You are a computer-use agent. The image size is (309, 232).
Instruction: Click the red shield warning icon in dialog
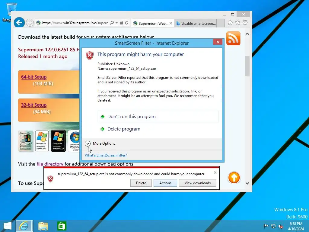pos(89,55)
